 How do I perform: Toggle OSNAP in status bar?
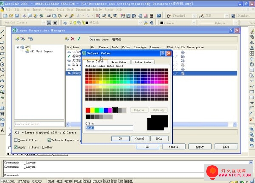[x=87, y=181]
